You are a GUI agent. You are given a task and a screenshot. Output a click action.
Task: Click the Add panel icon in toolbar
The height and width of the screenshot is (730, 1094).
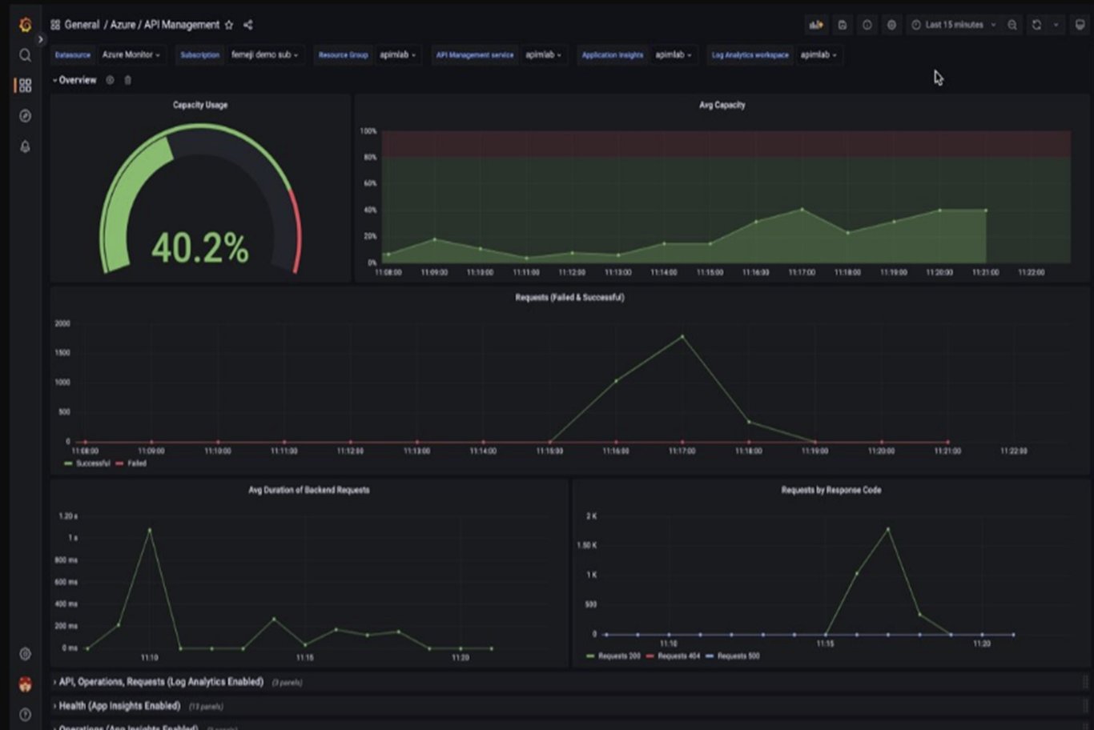point(816,25)
